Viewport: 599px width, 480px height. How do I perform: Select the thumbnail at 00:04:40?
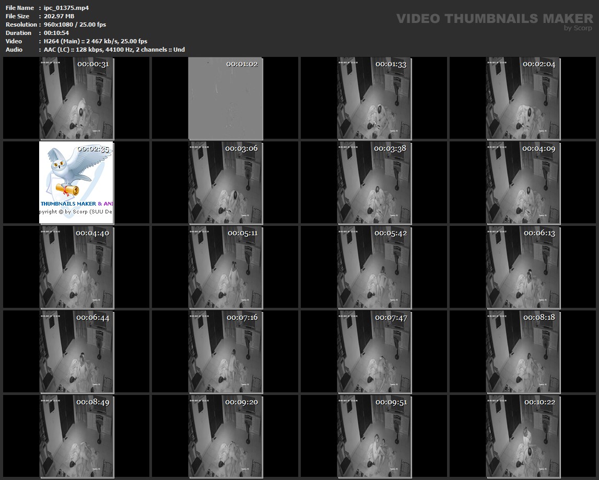76,267
